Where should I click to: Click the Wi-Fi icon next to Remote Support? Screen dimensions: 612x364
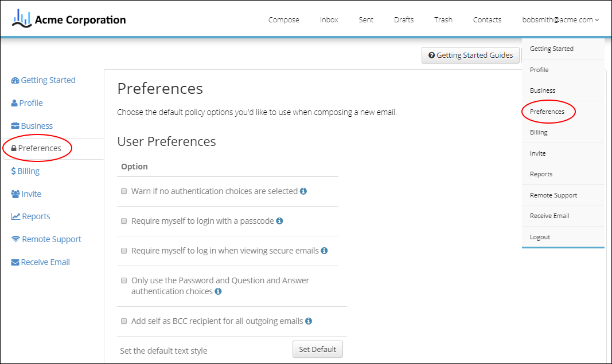point(15,239)
